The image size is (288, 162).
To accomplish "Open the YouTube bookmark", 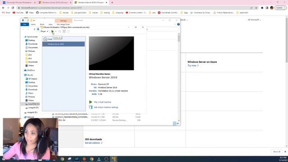I will pyautogui.click(x=18, y=13).
